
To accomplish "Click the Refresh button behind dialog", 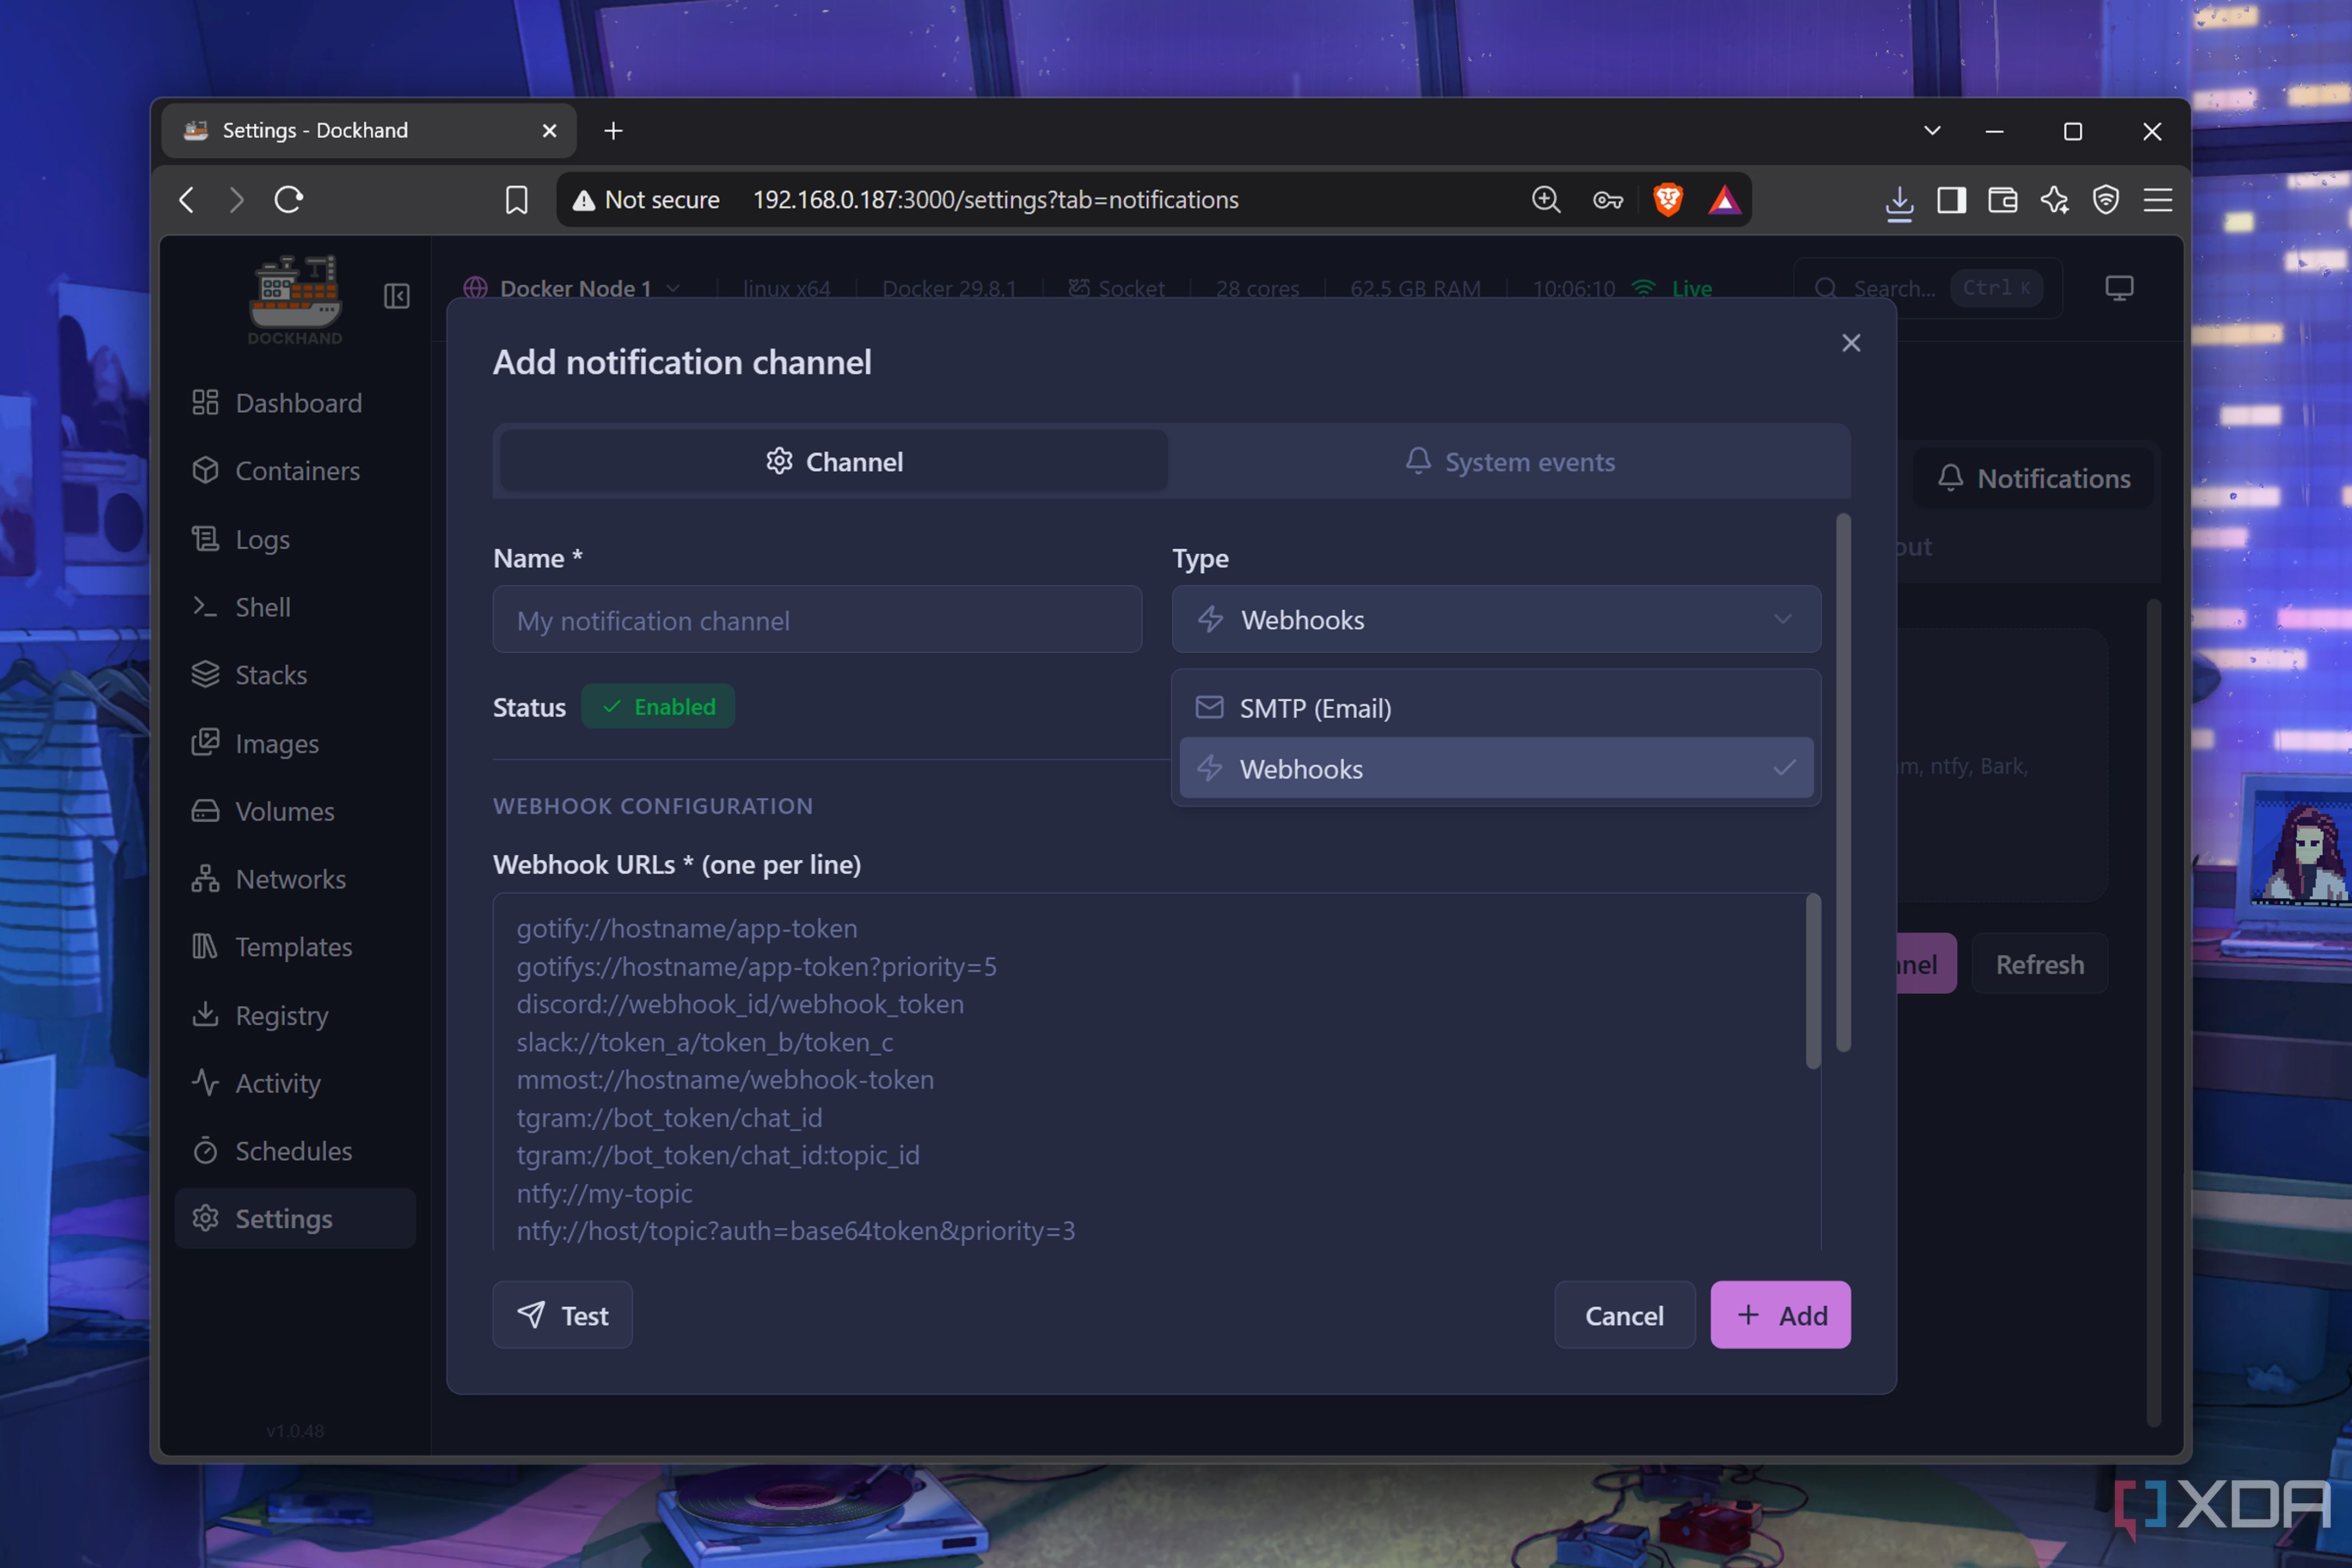I will (x=2040, y=964).
